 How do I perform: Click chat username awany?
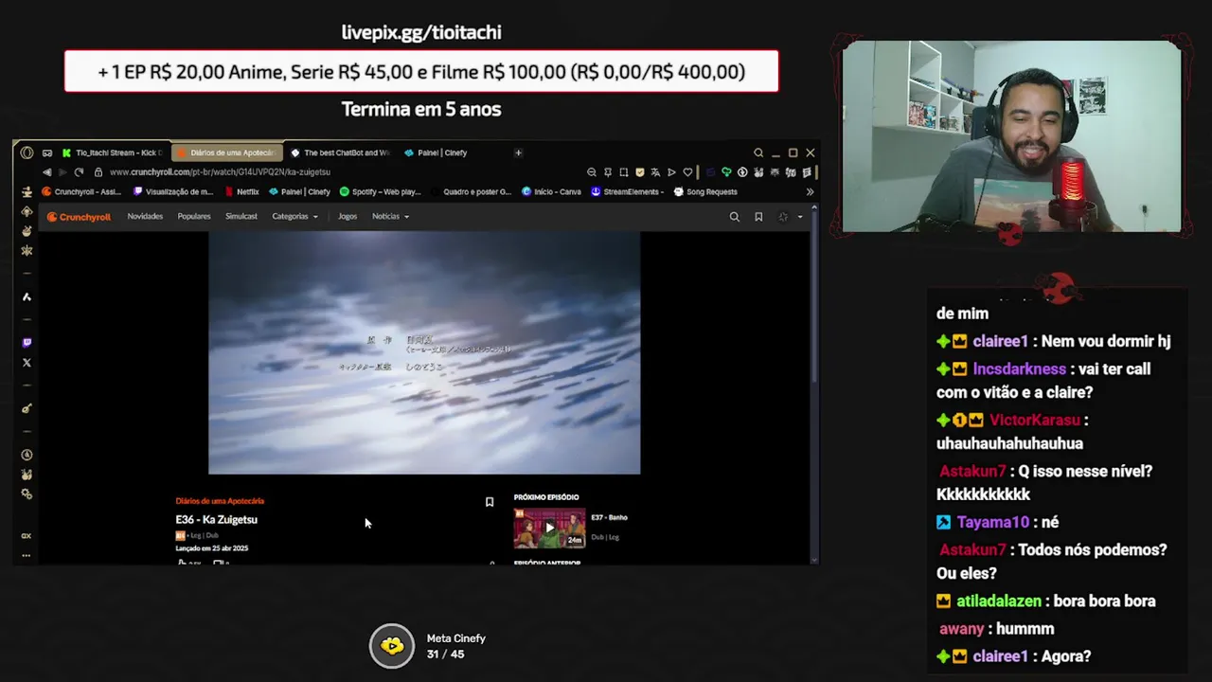pyautogui.click(x=963, y=629)
